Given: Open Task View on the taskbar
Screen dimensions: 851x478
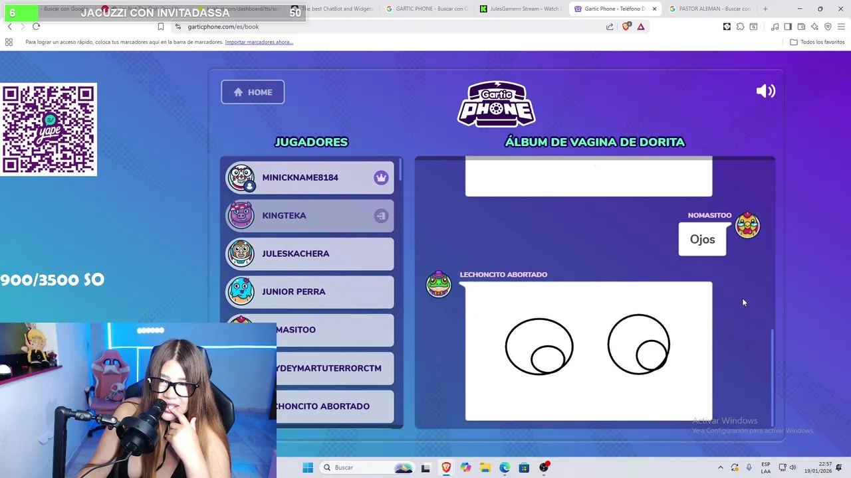Looking at the screenshot, I should pyautogui.click(x=425, y=467).
